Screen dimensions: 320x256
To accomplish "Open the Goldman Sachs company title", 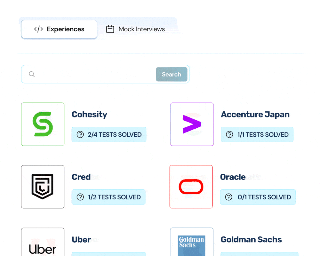I will point(251,239).
